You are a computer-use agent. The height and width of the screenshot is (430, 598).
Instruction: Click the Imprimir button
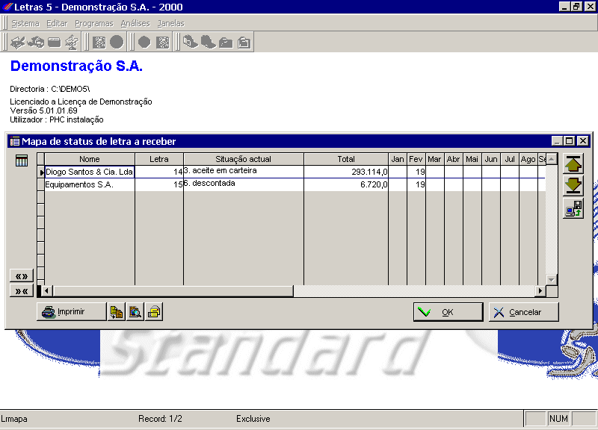tap(71, 311)
